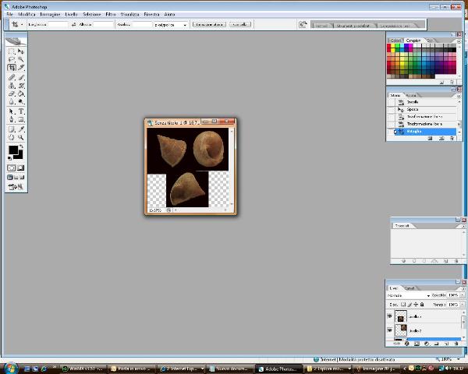Open the Livello menu
The image size is (468, 374).
click(x=71, y=14)
